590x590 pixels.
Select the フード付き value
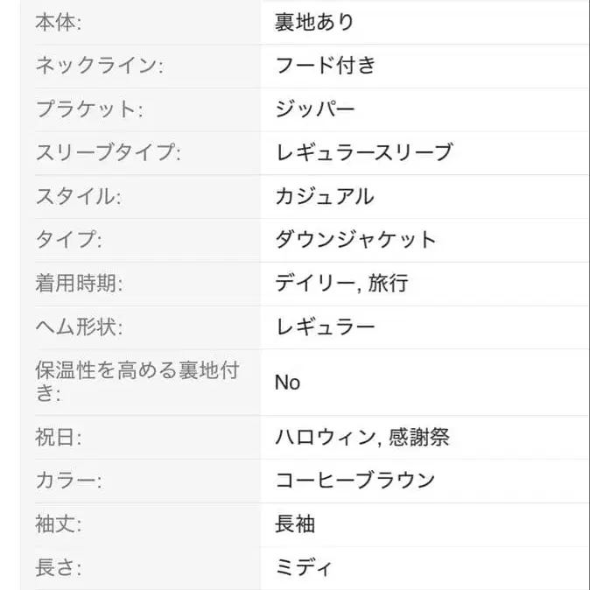(325, 66)
